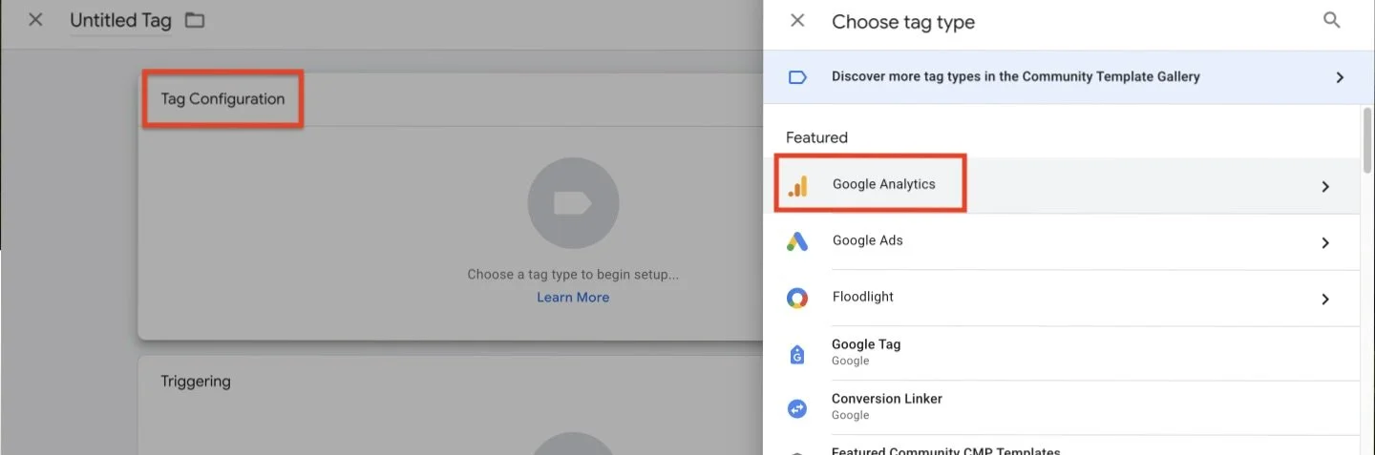Image resolution: width=1375 pixels, height=455 pixels.
Task: Expand the Floodlight row chevron
Action: click(x=1325, y=300)
